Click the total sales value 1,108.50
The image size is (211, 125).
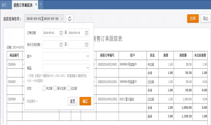coord(187,116)
